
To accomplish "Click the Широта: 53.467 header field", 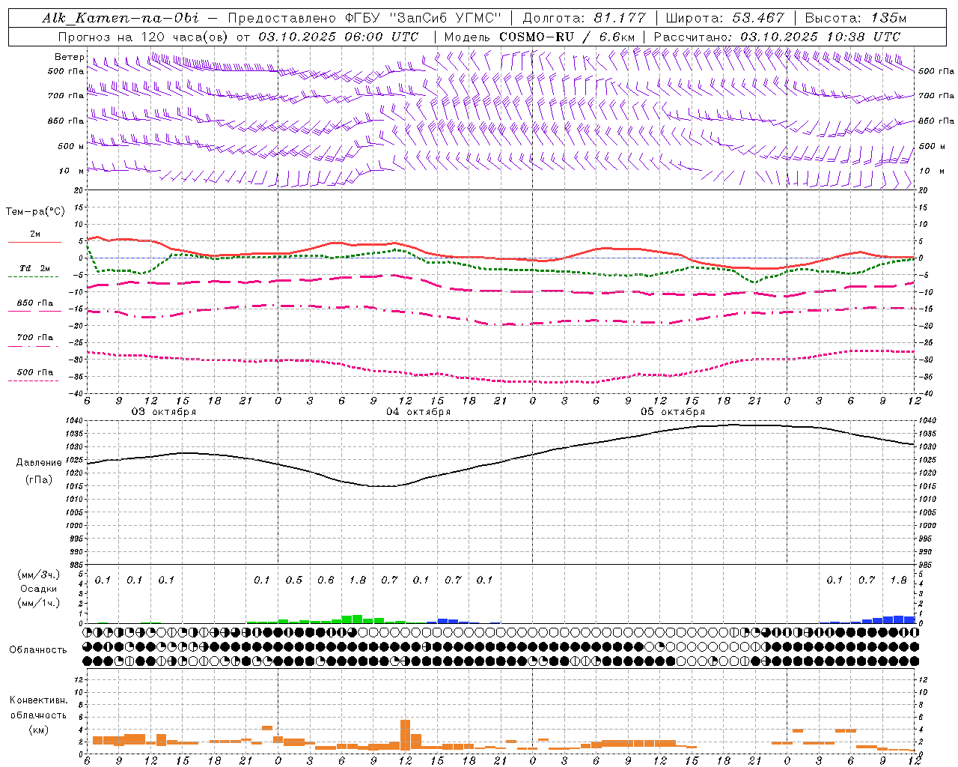I will click(724, 18).
